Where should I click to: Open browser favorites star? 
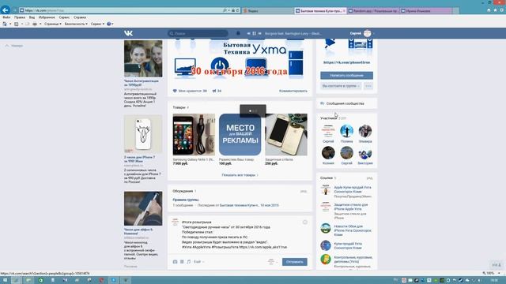[495, 10]
